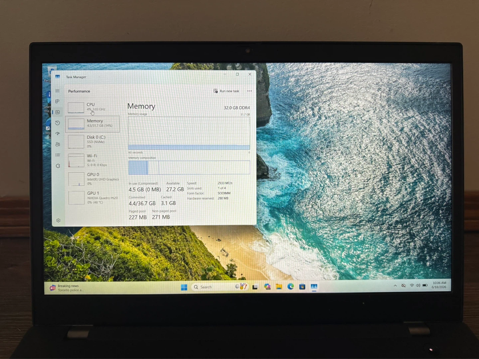Launch Microsoft Edge from the taskbar
This screenshot has height=359, width=479.
(290, 286)
